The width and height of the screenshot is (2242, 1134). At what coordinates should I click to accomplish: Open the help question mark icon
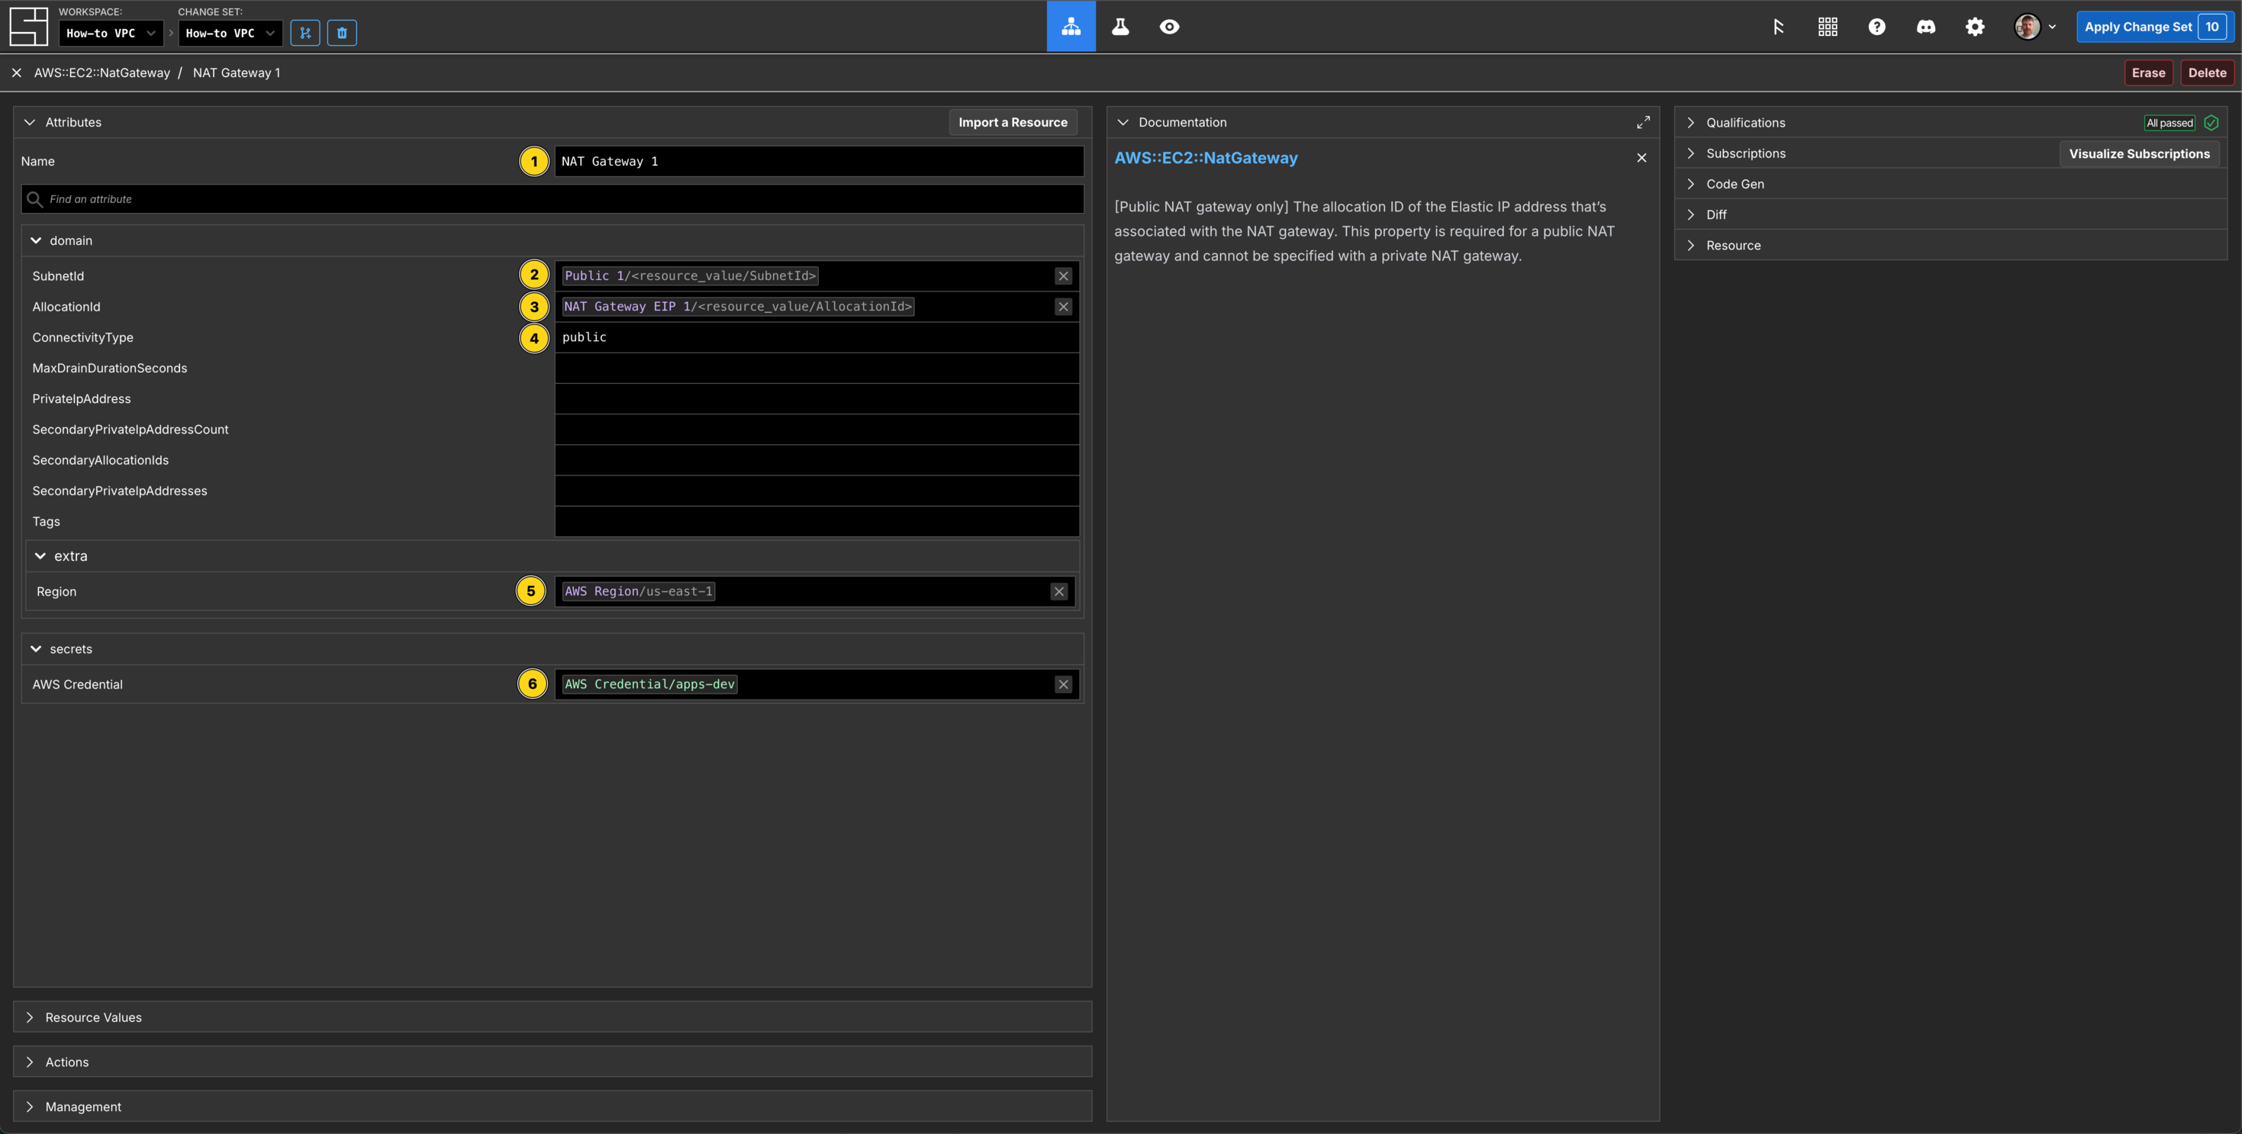(1876, 27)
